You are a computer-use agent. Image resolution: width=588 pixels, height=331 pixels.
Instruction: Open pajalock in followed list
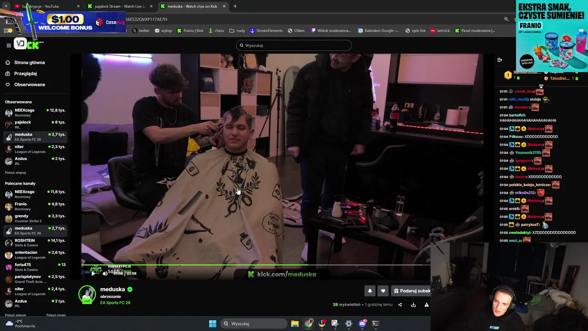35,125
